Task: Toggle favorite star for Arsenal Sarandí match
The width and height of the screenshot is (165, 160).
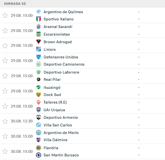Action: point(5,30)
